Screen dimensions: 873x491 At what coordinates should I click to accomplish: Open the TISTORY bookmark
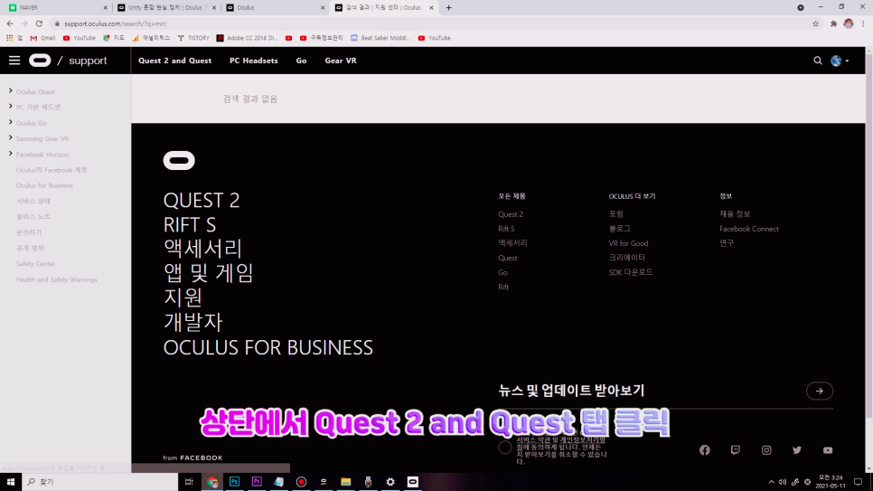tap(193, 38)
